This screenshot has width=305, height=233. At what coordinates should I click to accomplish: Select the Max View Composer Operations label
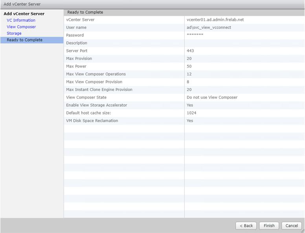(96, 74)
